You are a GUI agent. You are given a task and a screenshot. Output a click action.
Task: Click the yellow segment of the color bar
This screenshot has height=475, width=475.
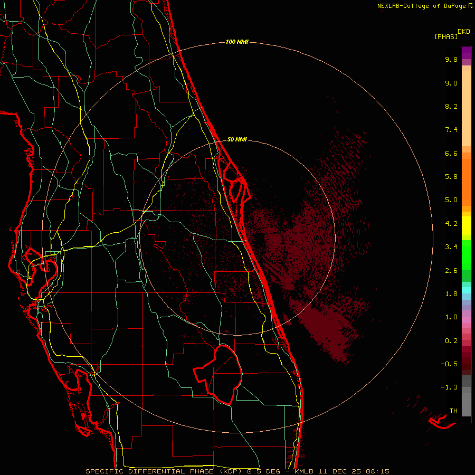pos(466,226)
